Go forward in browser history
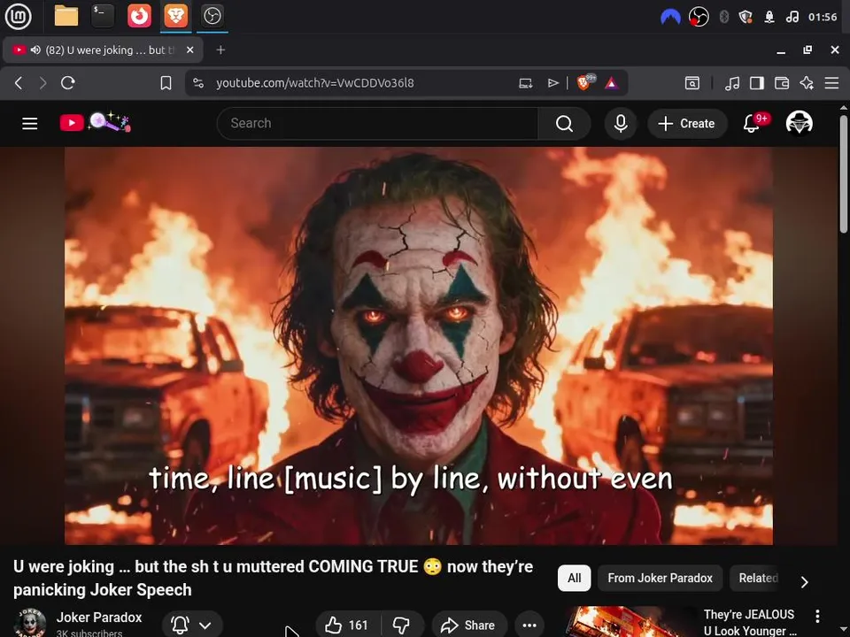Image resolution: width=850 pixels, height=637 pixels. pos(42,83)
